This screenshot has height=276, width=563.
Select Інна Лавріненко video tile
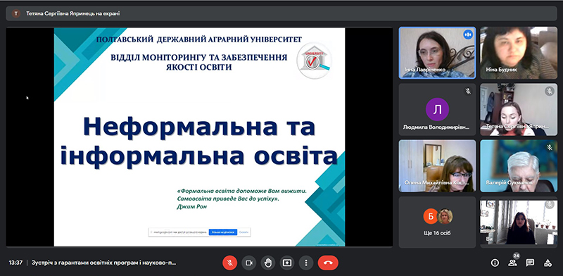pyautogui.click(x=437, y=53)
